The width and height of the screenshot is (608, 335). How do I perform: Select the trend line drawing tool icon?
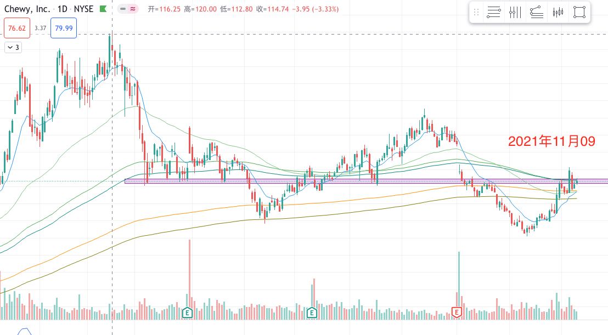coord(537,12)
